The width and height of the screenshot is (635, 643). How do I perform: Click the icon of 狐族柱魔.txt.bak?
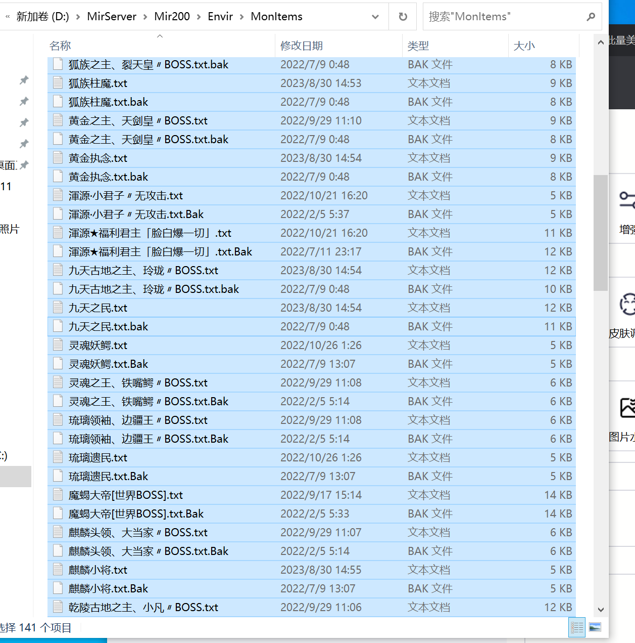(x=58, y=102)
